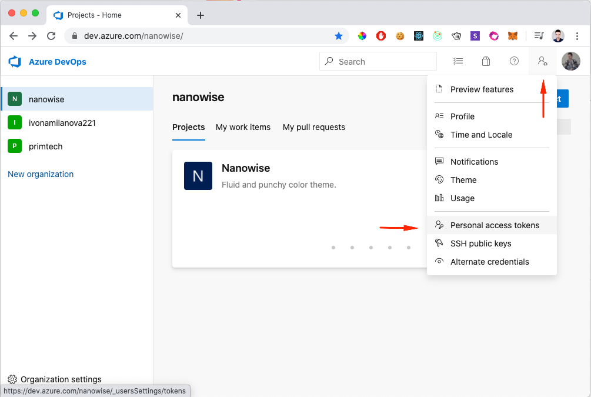Click the ivonamilanova221 organization I badge
Image resolution: width=591 pixels, height=397 pixels.
pos(15,122)
